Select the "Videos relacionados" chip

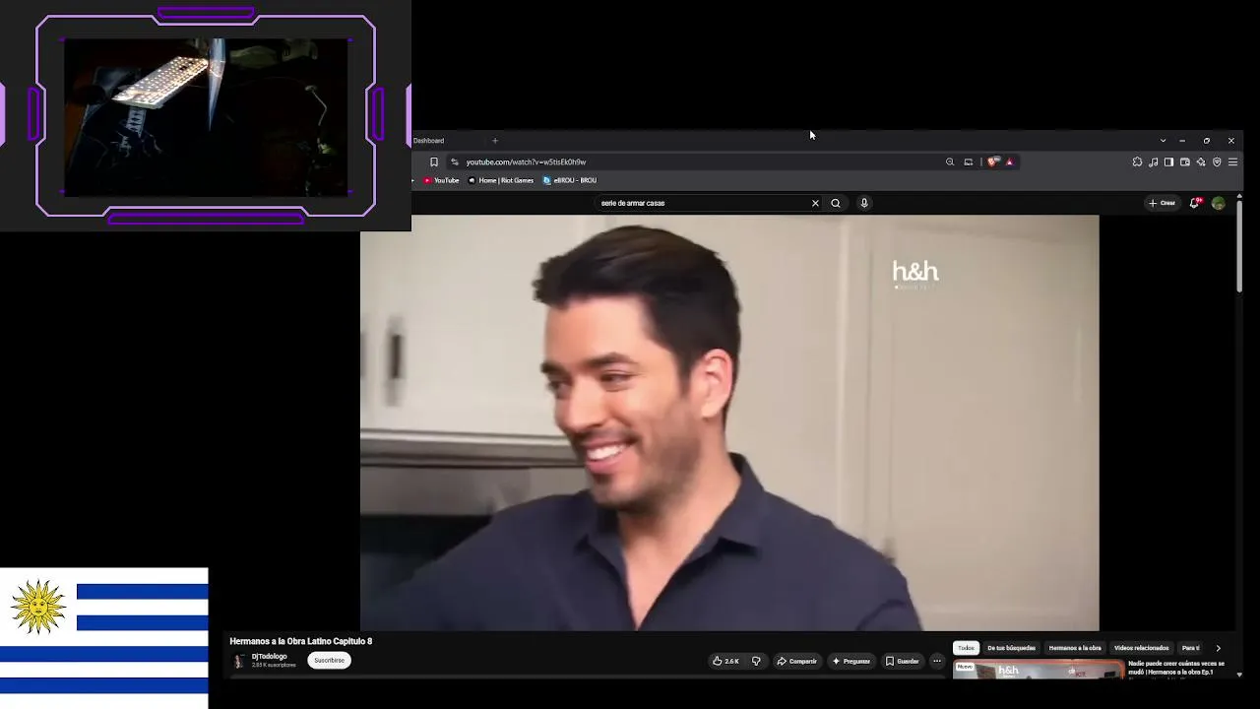coord(1142,648)
